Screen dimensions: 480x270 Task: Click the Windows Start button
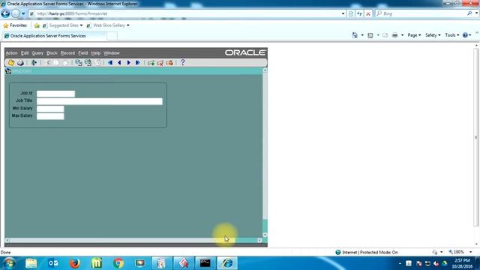coord(9,263)
